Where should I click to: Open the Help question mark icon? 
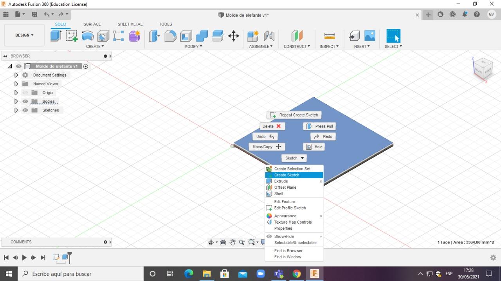click(x=477, y=14)
